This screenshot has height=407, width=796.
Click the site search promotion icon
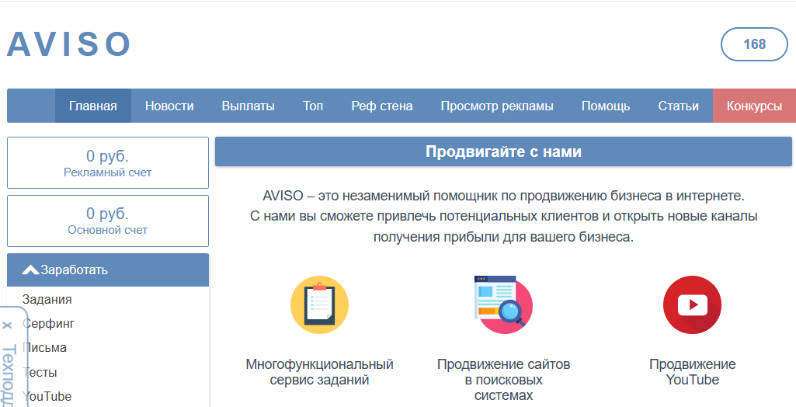coord(503,304)
